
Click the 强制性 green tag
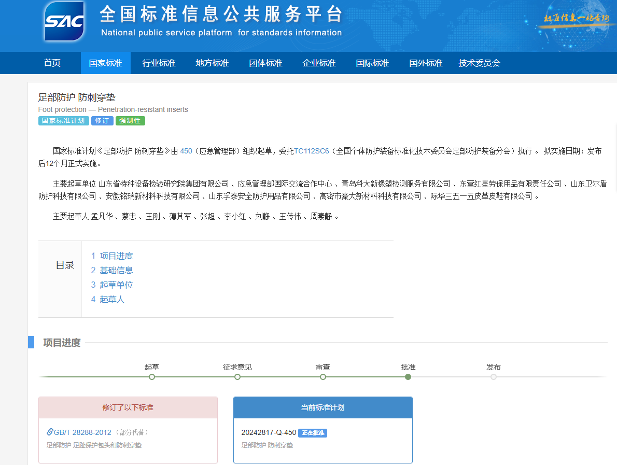(x=130, y=121)
